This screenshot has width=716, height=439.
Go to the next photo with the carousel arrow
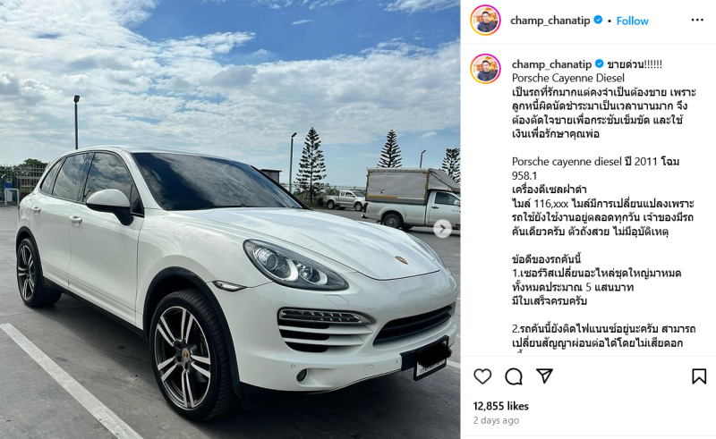click(x=442, y=229)
